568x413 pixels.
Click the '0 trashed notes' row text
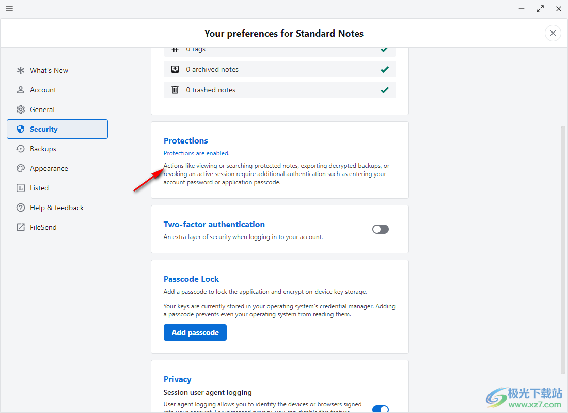pos(211,90)
